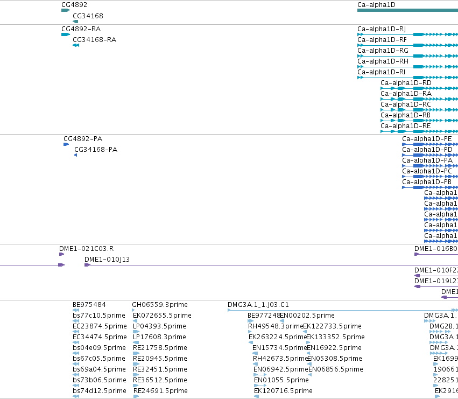Click EST LP04393.5prime

coord(159,326)
